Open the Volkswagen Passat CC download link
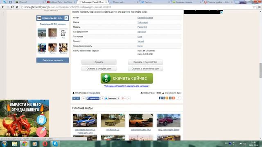 (x=126, y=86)
